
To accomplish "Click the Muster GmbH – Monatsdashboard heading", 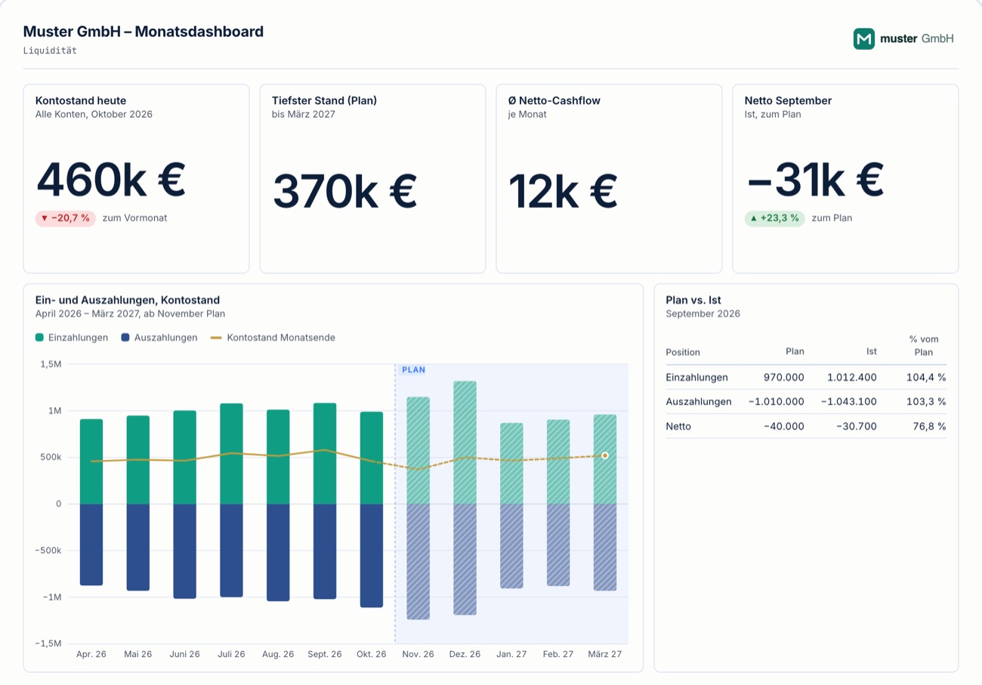I will point(144,32).
